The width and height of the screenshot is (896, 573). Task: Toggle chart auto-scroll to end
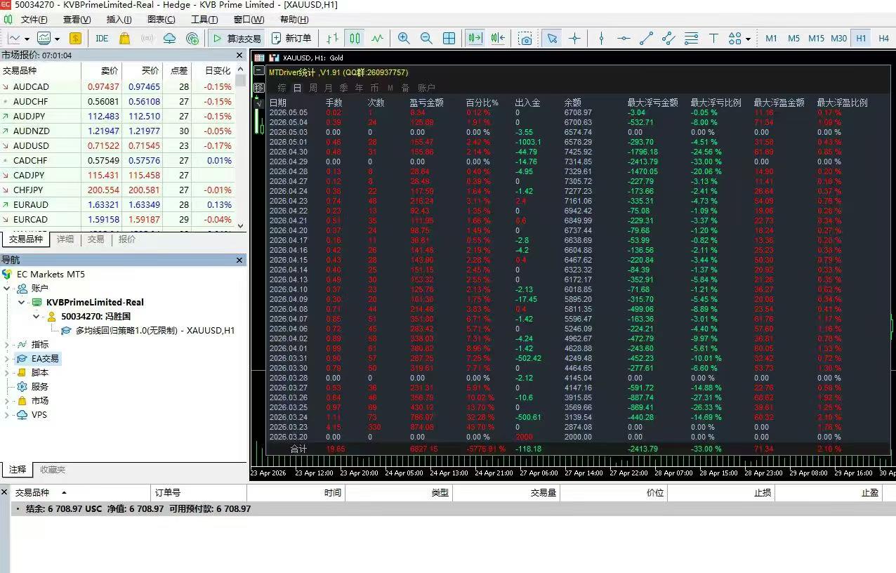coord(475,39)
